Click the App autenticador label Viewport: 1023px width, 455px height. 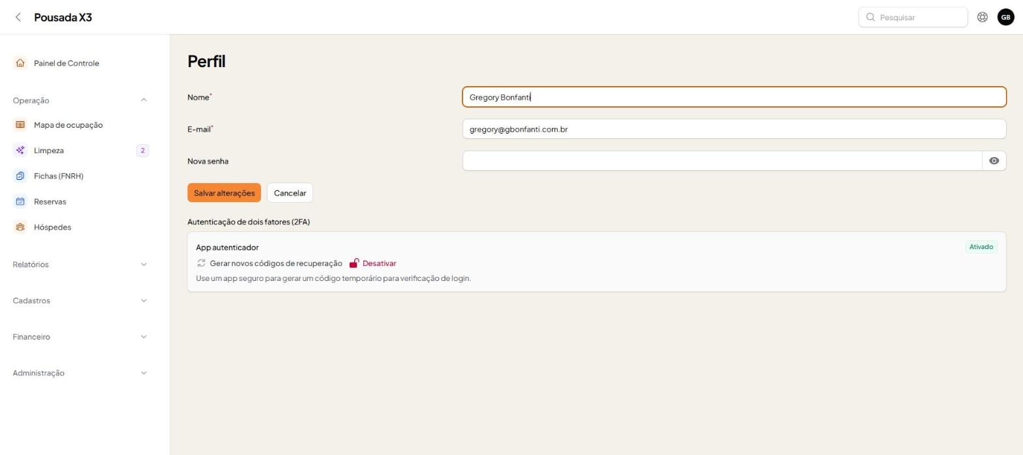coord(227,248)
